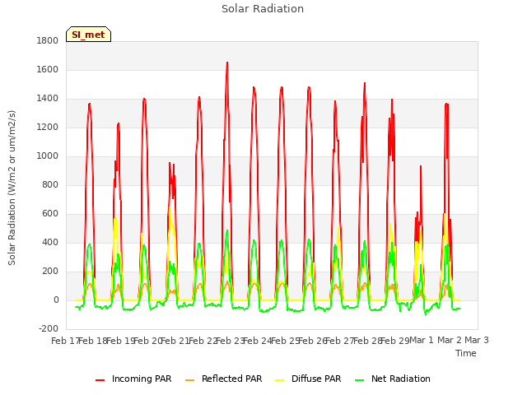The image size is (527, 395).
Task: Select the 1800 y-axis tick label
Action: pyautogui.click(x=48, y=40)
